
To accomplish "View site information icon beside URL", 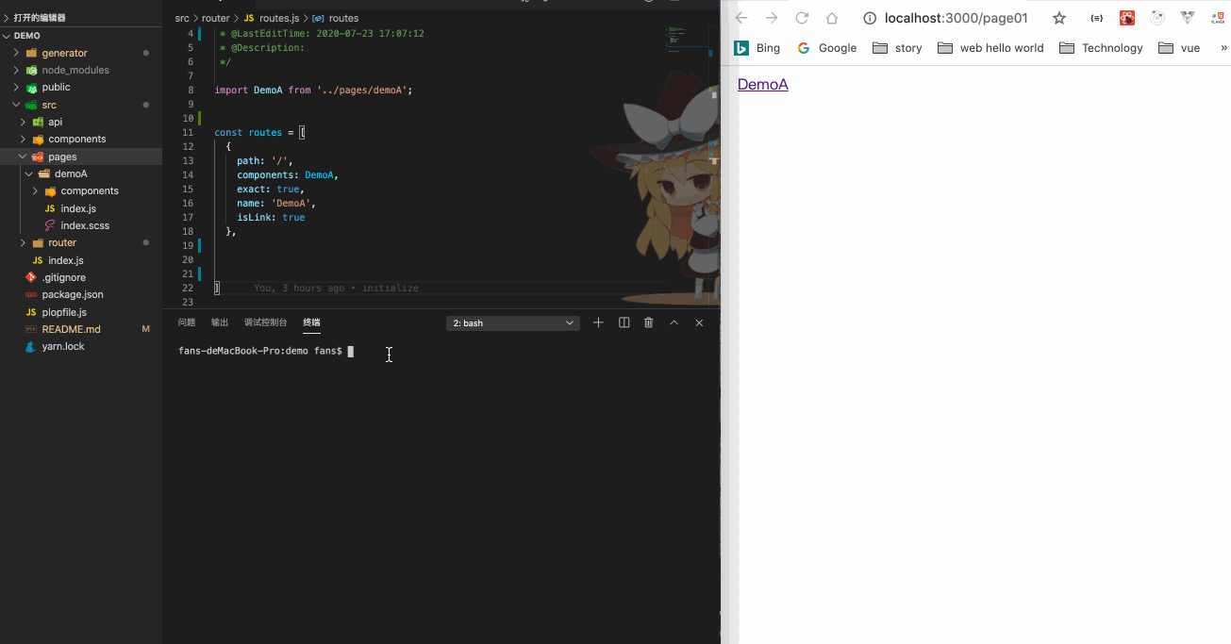I will click(870, 18).
